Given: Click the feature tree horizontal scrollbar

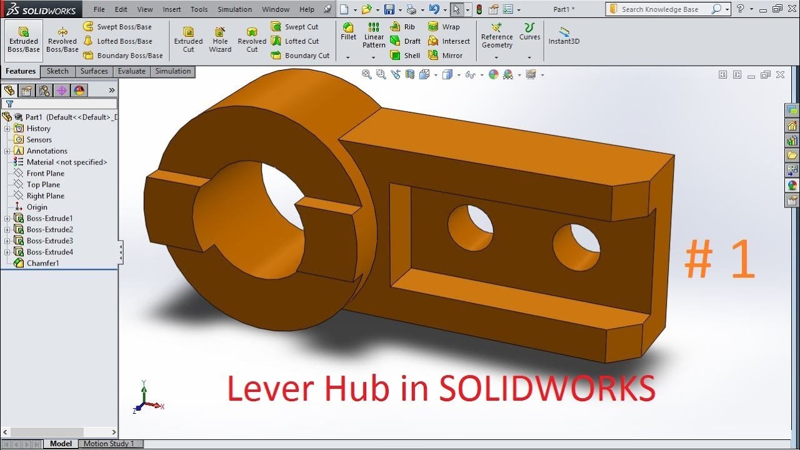Looking at the screenshot, I should coord(59,432).
